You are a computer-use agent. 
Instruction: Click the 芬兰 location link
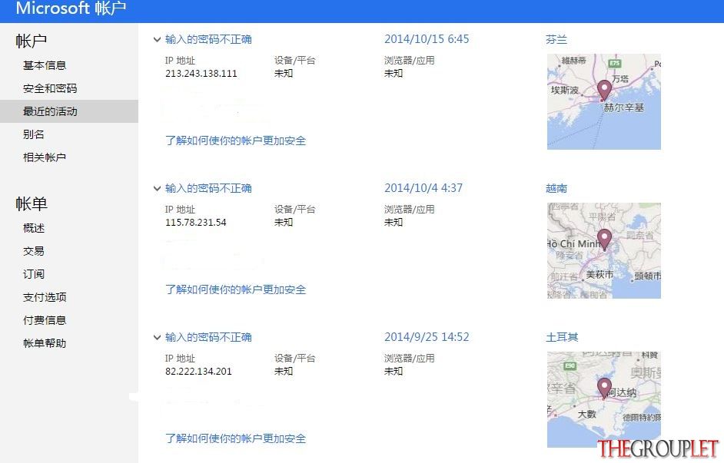click(x=556, y=40)
